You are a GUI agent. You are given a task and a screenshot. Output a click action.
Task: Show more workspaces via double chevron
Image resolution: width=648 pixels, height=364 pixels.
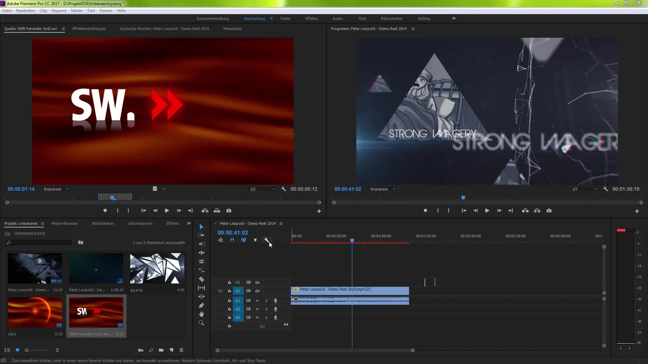click(454, 19)
